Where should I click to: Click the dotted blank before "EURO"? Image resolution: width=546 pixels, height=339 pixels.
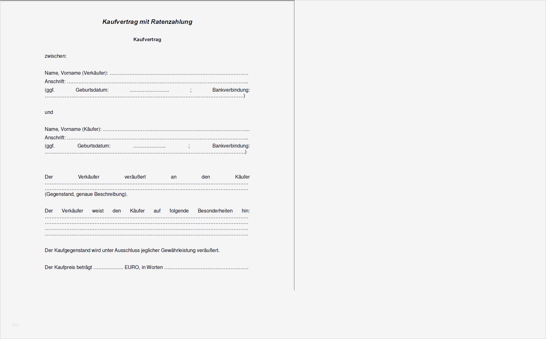tap(108, 268)
